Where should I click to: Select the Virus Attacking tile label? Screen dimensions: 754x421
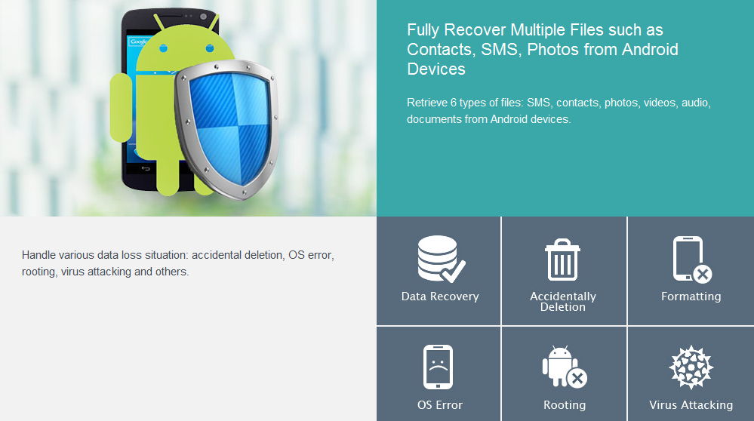coord(691,405)
